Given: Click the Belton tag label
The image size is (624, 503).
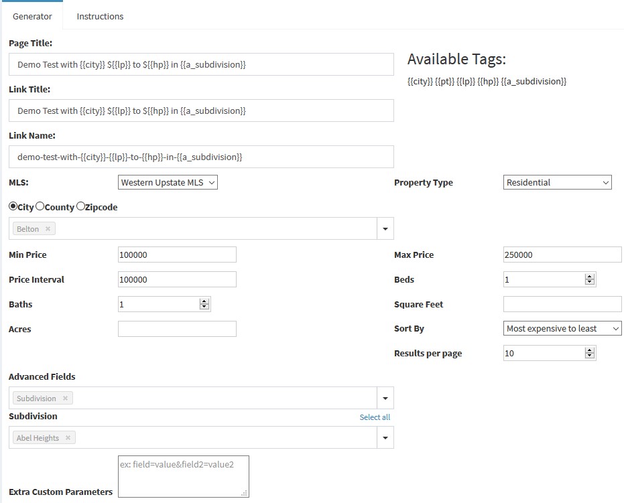Looking at the screenshot, I should coord(28,228).
